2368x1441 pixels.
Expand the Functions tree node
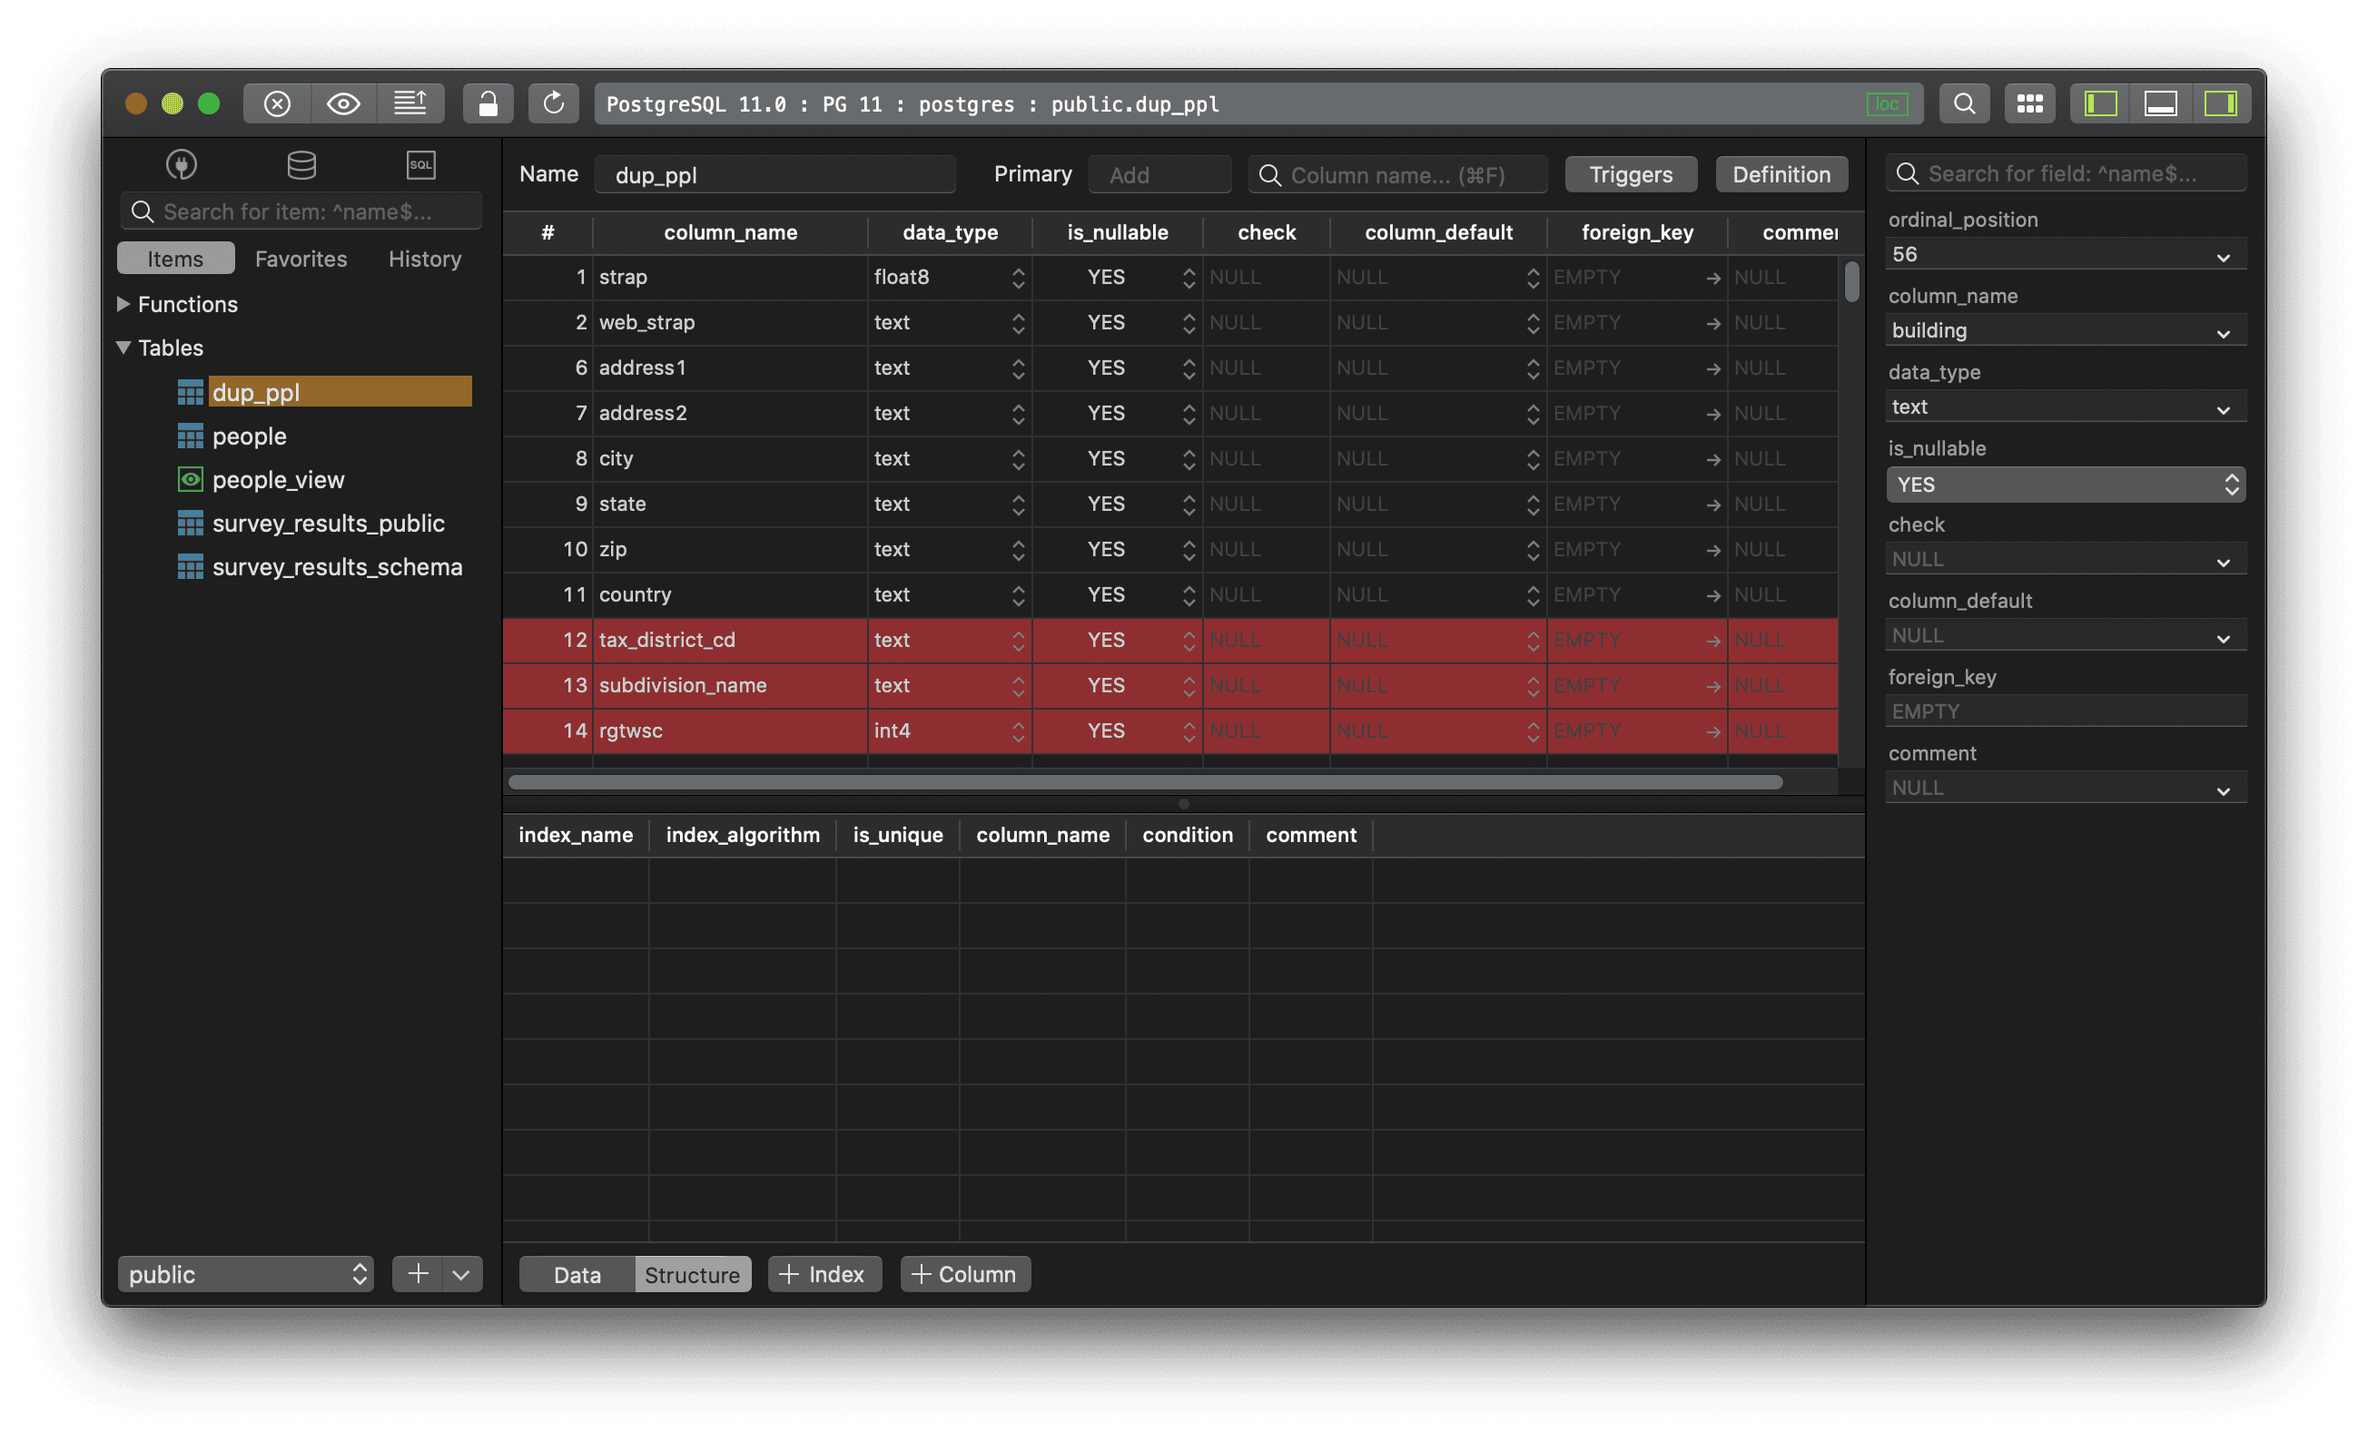click(123, 304)
